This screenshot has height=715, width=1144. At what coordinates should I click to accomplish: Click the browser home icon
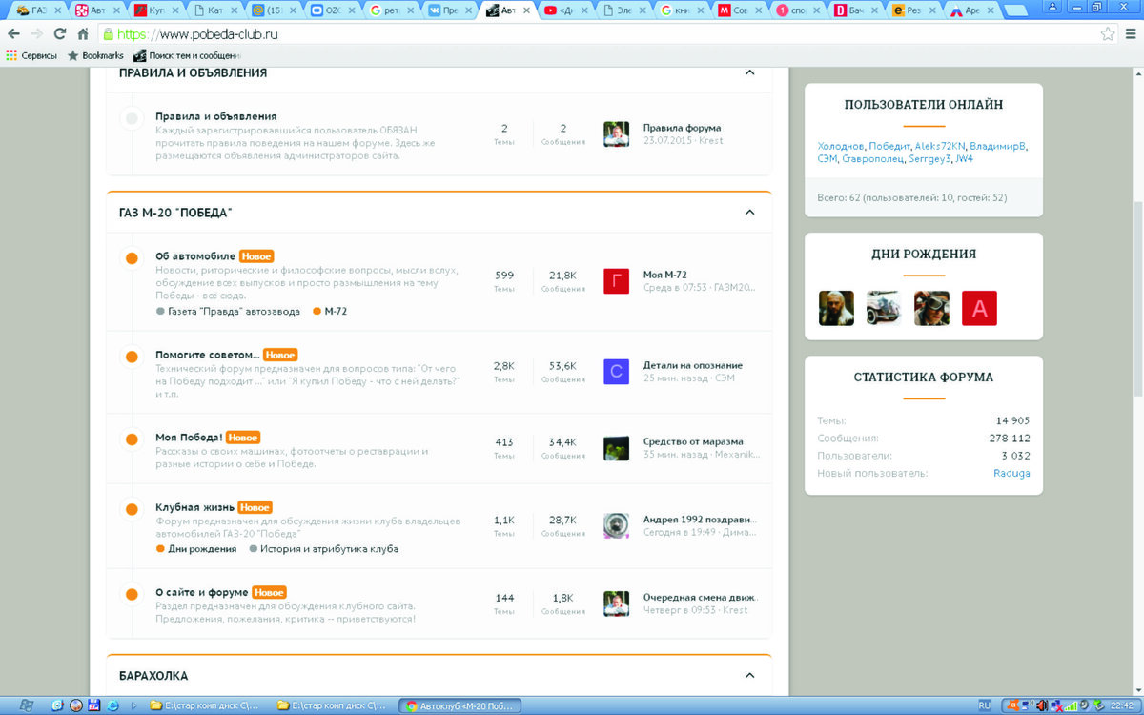click(83, 33)
